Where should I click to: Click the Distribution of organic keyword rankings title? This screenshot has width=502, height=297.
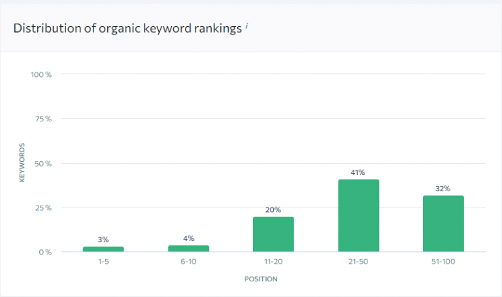[127, 29]
